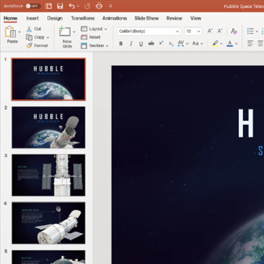Screen dimensions: 264x264
Task: Select slide 1 Hubble title thumbnail
Action: [48, 79]
